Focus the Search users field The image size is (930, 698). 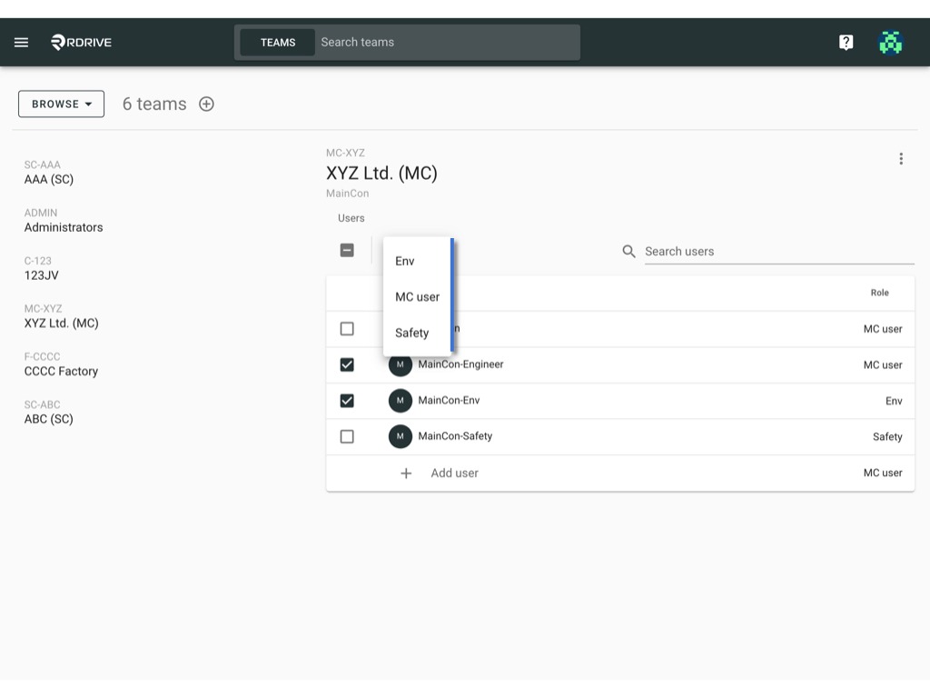click(x=778, y=251)
